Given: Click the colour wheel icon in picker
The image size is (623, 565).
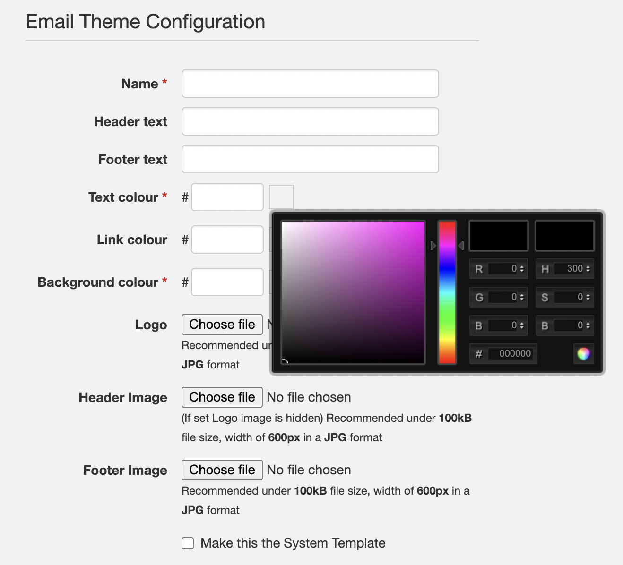Looking at the screenshot, I should point(583,354).
